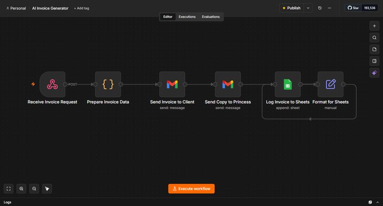Screen dimensions: 383x206
Task: Open the Publish dropdown arrow
Action: pos(308,8)
